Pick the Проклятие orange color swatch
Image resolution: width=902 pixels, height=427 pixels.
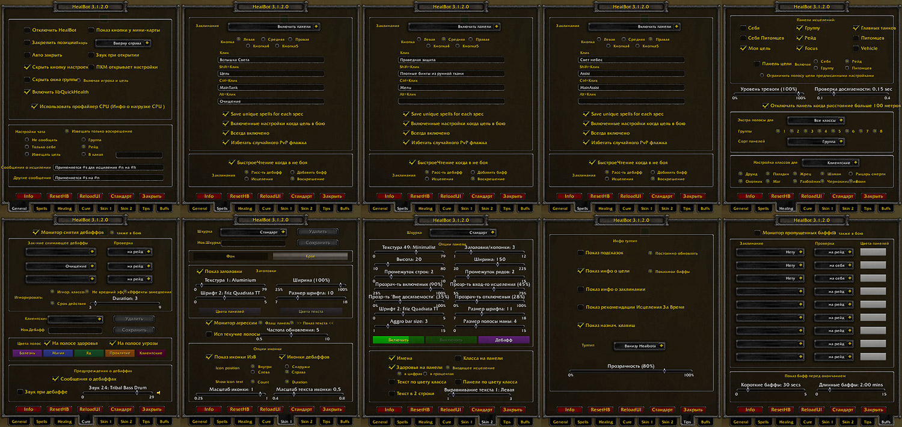[x=120, y=353]
